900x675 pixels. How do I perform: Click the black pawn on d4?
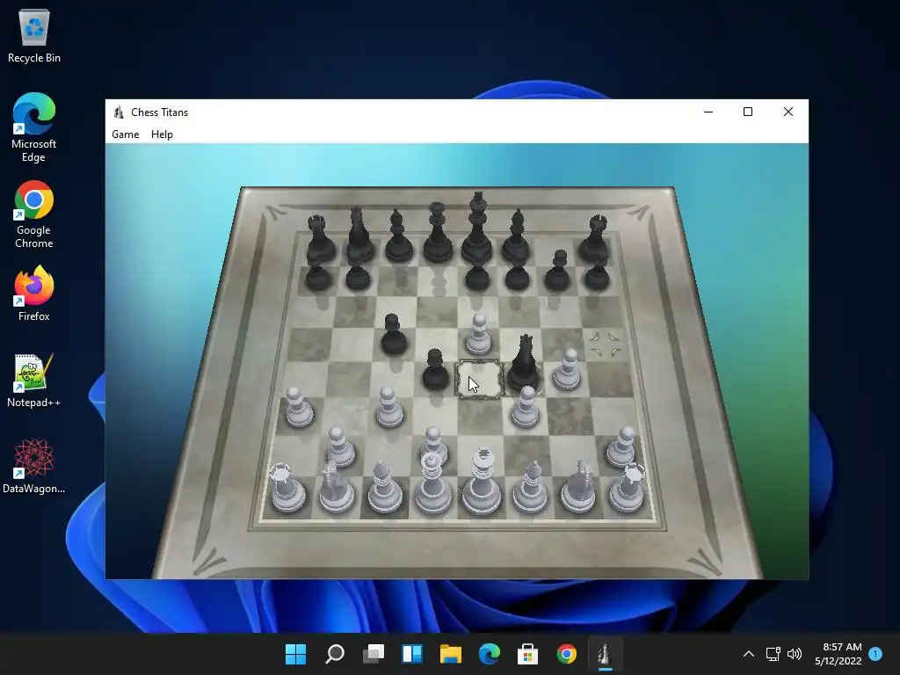click(435, 370)
